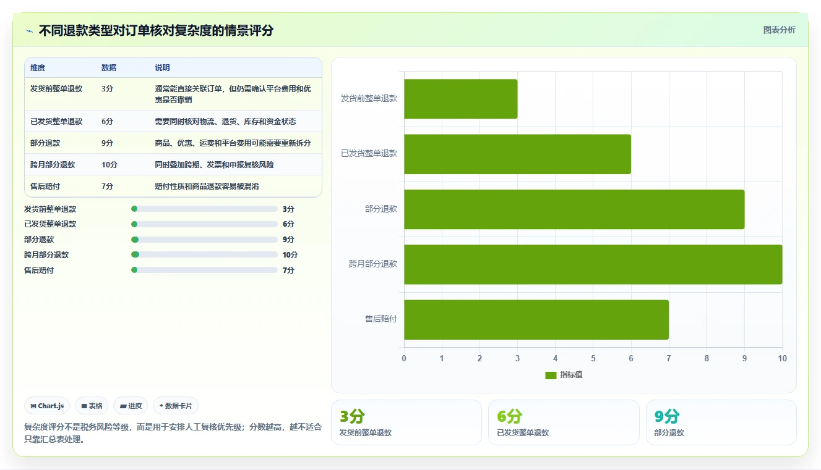Click the 数据 column header

point(109,68)
